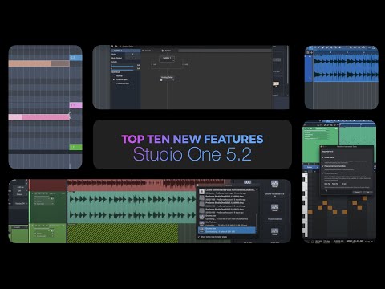Click the teal audio waveform event
The image size is (385, 289).
pos(132,207)
